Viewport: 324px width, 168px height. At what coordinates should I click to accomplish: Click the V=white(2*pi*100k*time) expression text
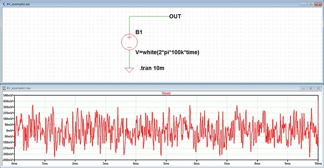point(167,52)
